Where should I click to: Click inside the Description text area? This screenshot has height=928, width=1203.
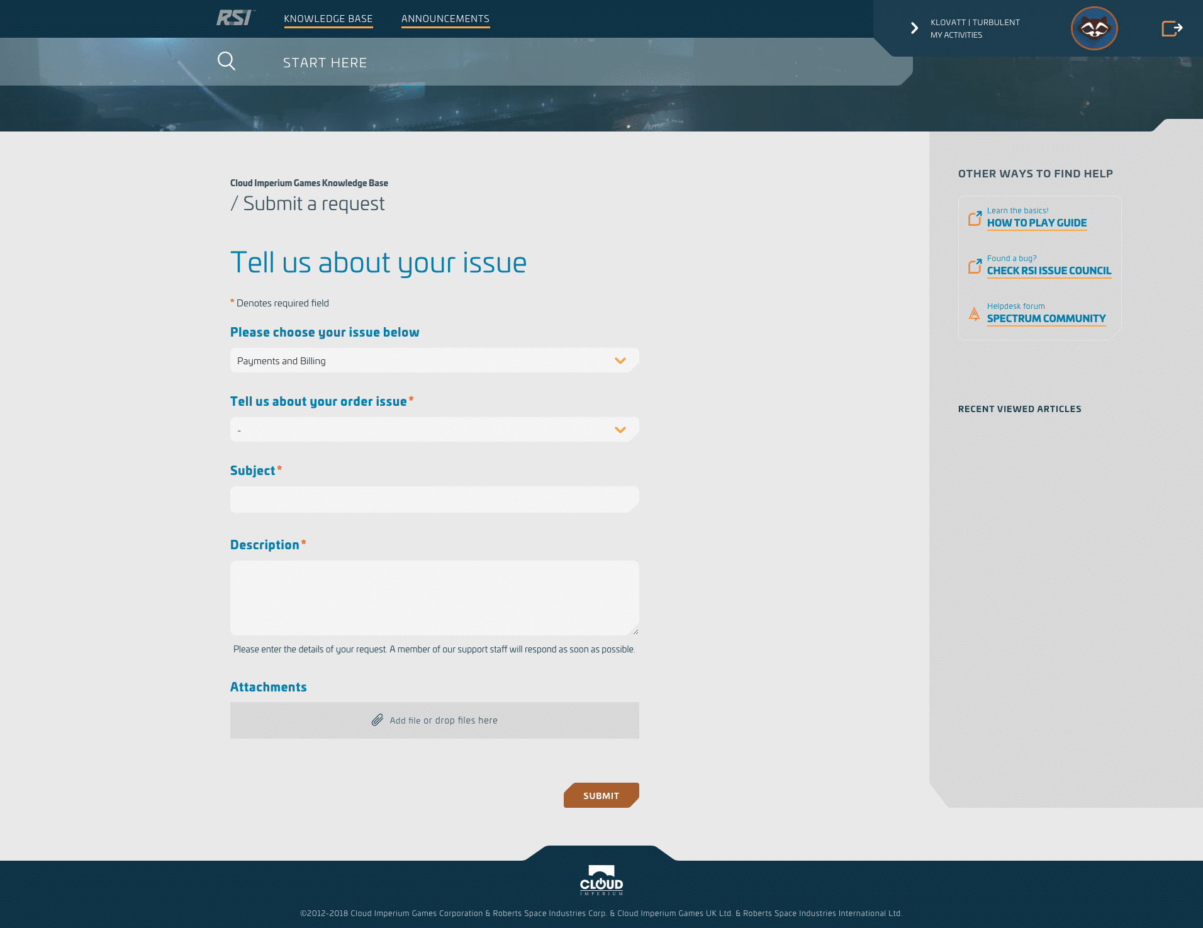click(434, 598)
